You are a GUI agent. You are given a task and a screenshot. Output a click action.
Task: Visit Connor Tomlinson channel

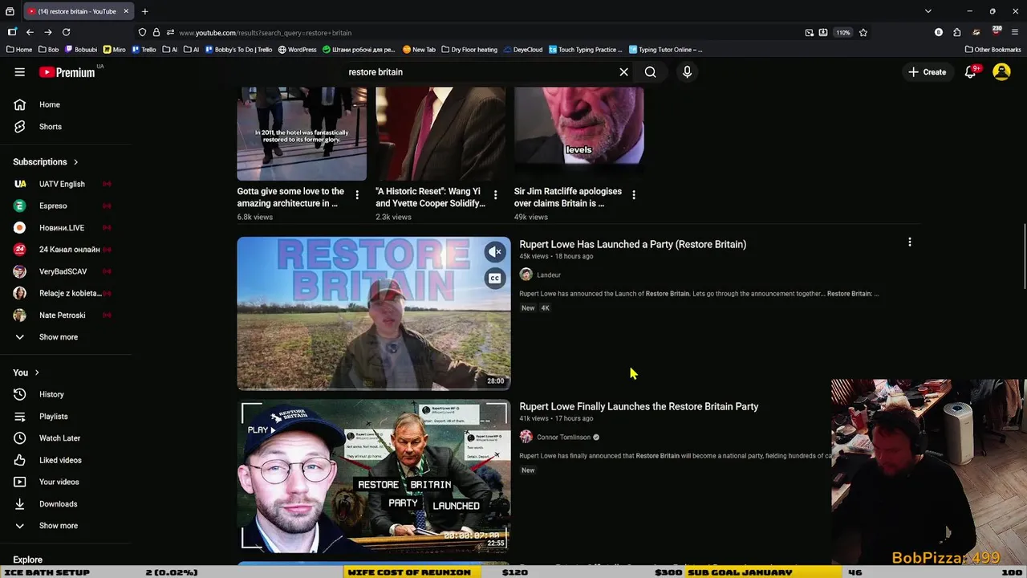[x=563, y=438]
